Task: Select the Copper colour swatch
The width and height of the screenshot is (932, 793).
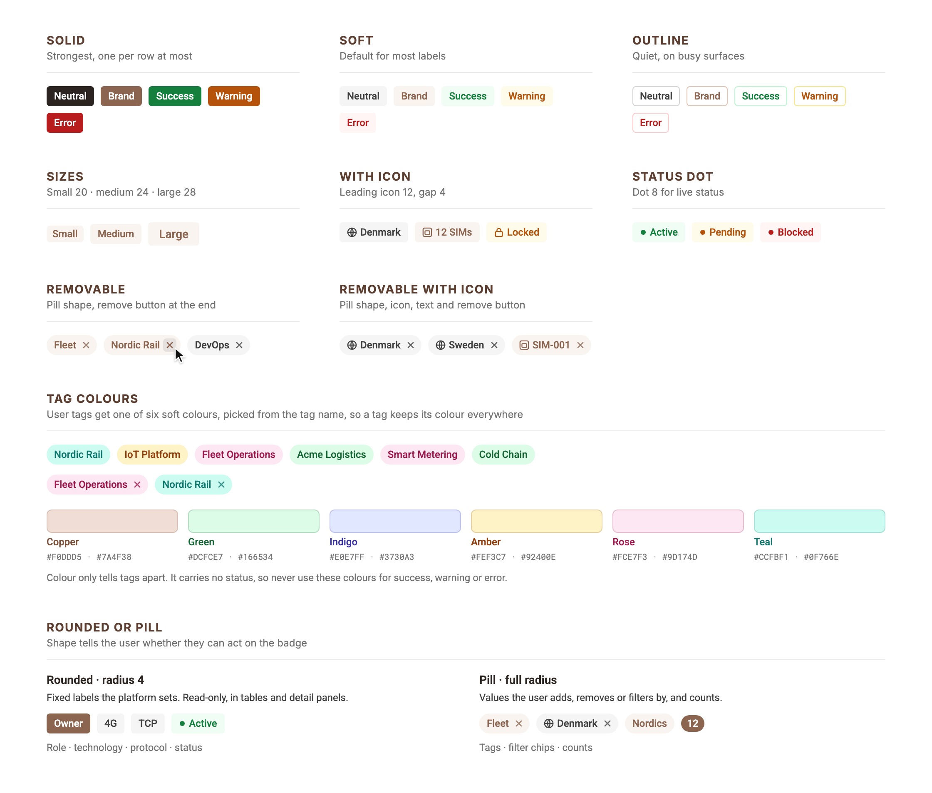Action: (x=112, y=521)
